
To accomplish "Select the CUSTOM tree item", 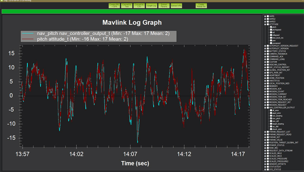I will [x=273, y=62].
